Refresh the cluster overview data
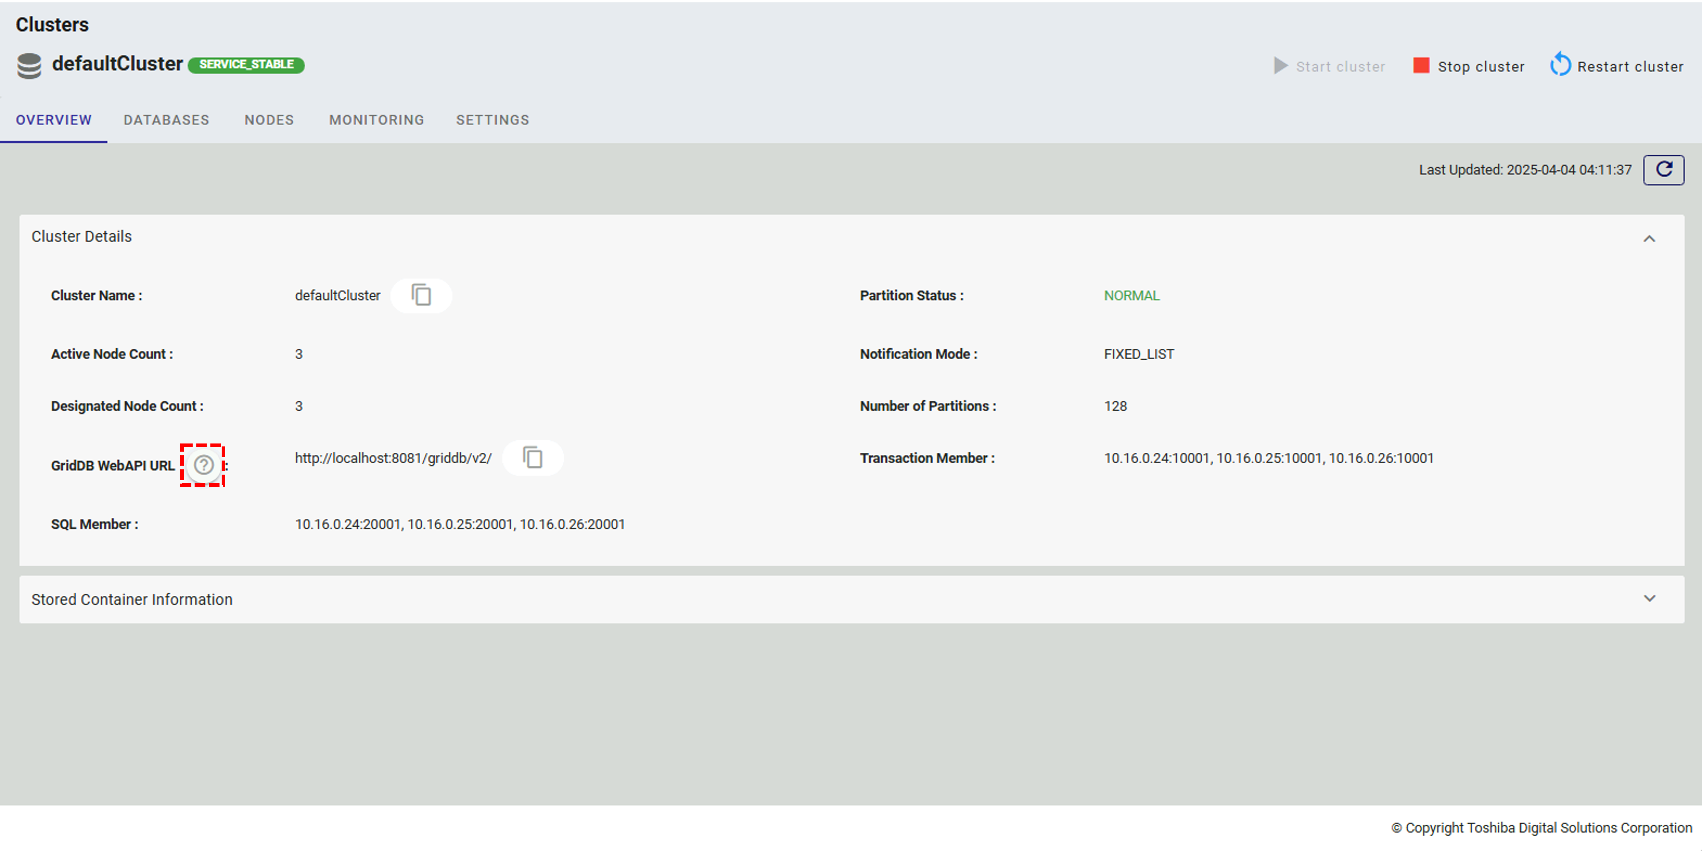 pos(1663,170)
